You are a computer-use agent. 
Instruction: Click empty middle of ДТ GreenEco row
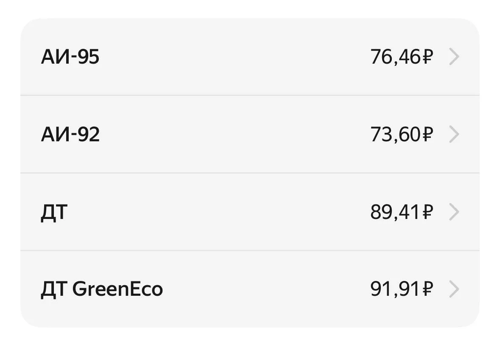tap(267, 289)
